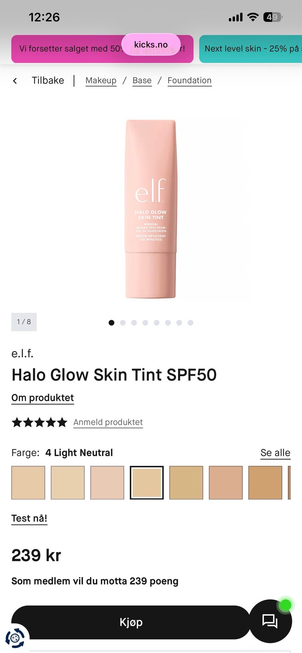Choose the selected 4 Light Neutral swatch
The height and width of the screenshot is (653, 302).
click(x=147, y=483)
